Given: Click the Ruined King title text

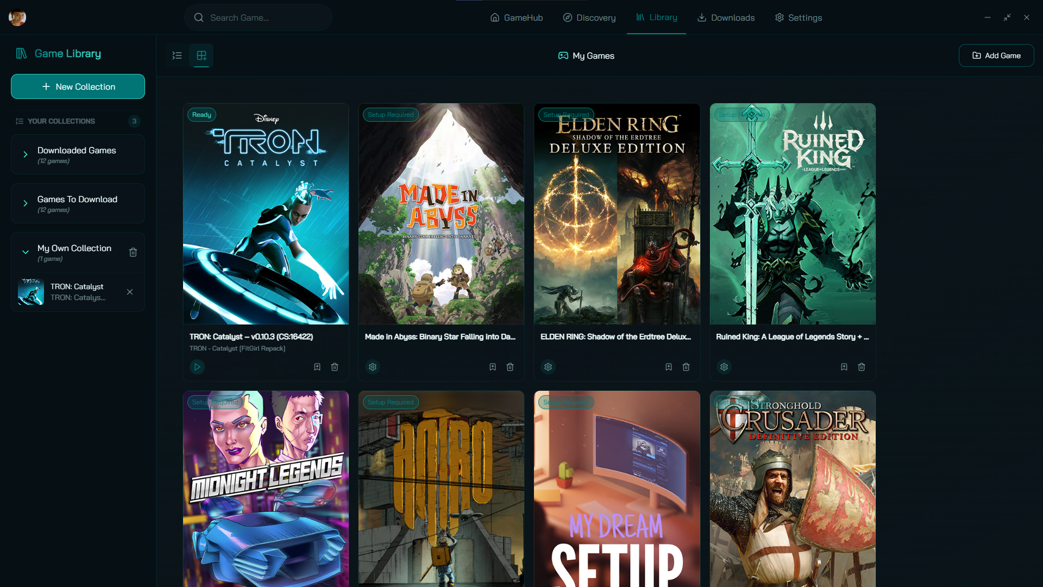Looking at the screenshot, I should [792, 336].
